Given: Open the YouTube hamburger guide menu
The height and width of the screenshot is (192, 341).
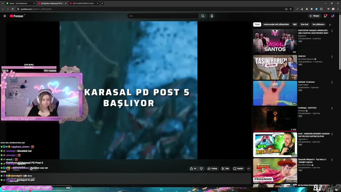Looking at the screenshot, I should (x=5, y=16).
